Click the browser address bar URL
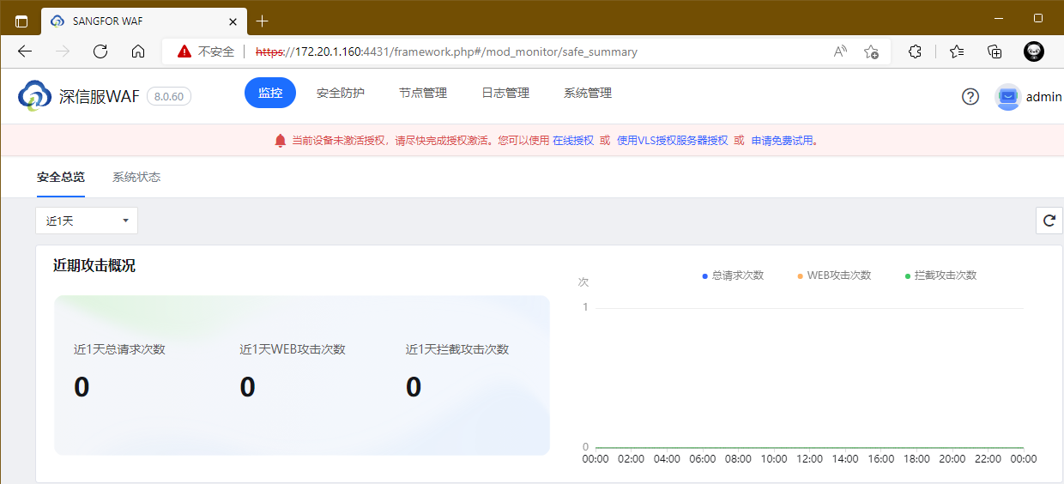The height and width of the screenshot is (484, 1064). [463, 51]
